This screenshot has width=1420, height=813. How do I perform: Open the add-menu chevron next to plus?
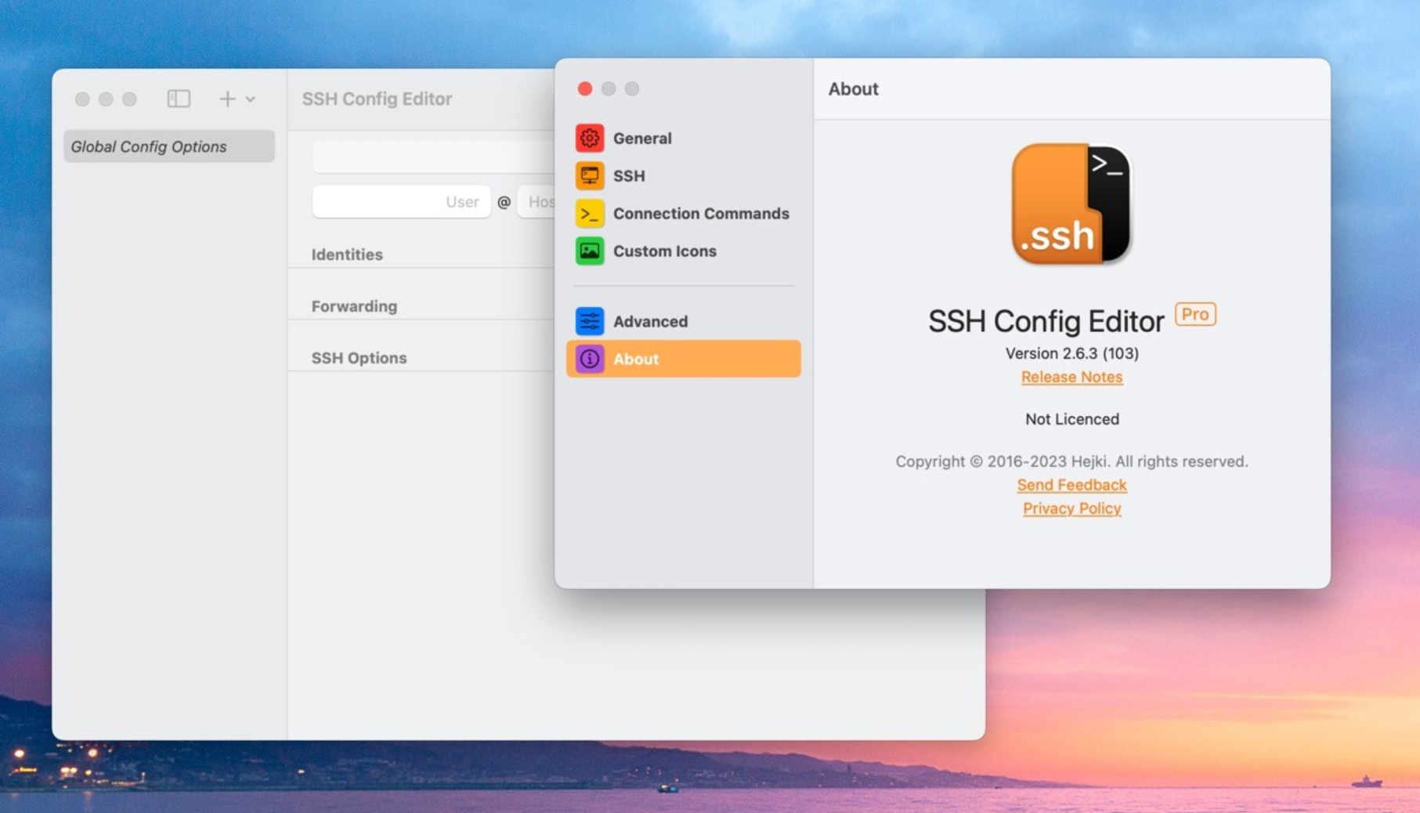click(x=251, y=99)
